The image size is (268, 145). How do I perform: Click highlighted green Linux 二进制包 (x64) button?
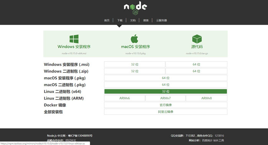click(x=166, y=91)
